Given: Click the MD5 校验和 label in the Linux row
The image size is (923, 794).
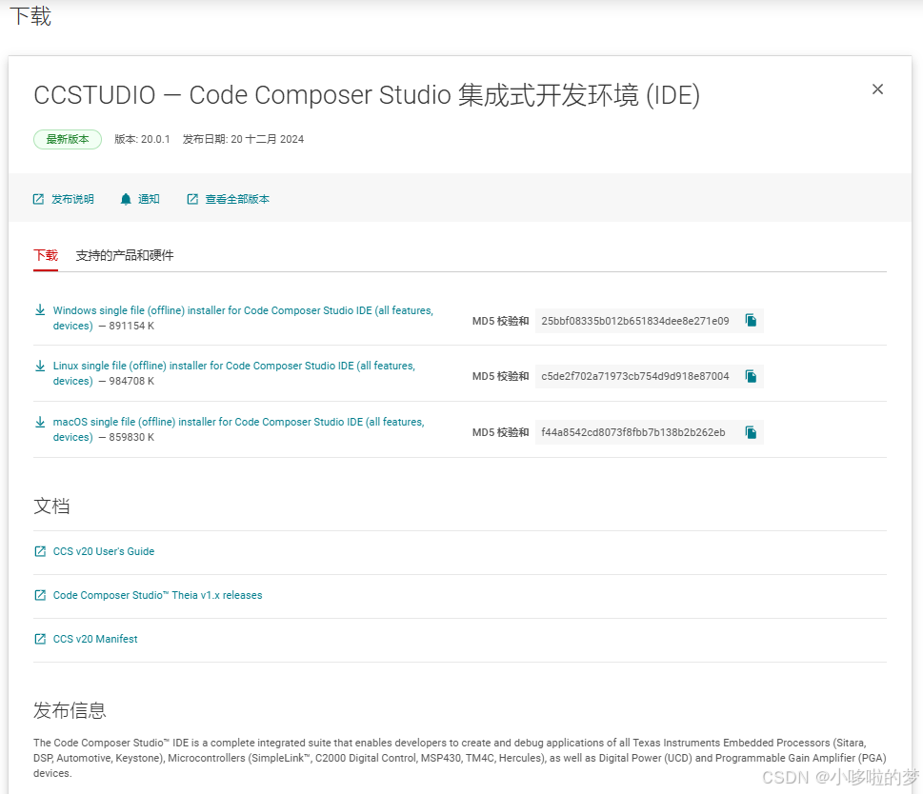Looking at the screenshot, I should coord(500,376).
